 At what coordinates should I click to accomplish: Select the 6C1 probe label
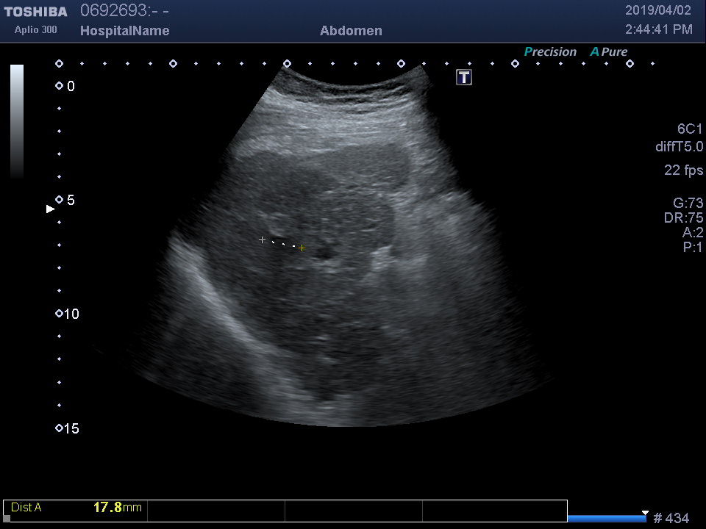690,129
